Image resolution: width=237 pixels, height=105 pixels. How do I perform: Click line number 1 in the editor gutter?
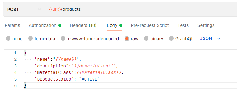tap(15, 53)
